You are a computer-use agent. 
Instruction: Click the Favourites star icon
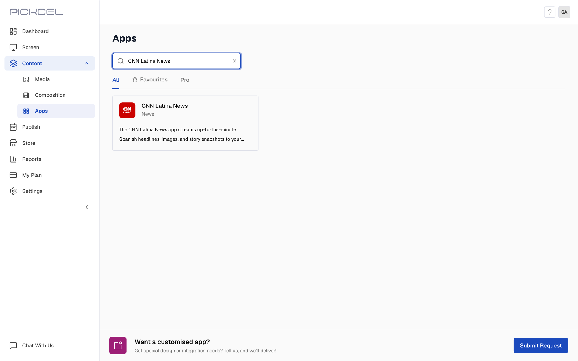pos(135,79)
